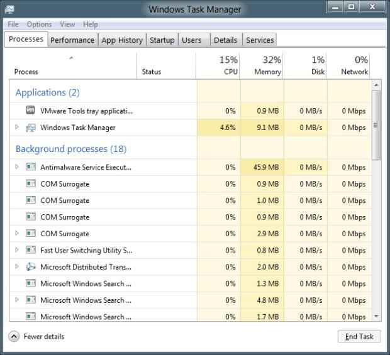This screenshot has width=390, height=355.
Task: Switch to the Details tab
Action: (226, 40)
